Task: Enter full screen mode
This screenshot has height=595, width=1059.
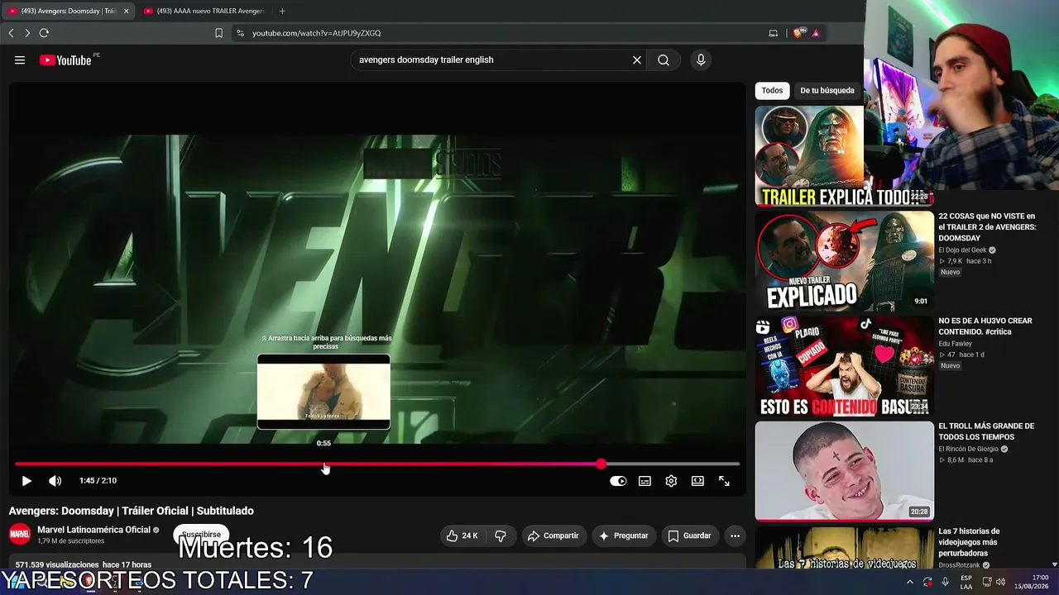Action: [x=724, y=481]
